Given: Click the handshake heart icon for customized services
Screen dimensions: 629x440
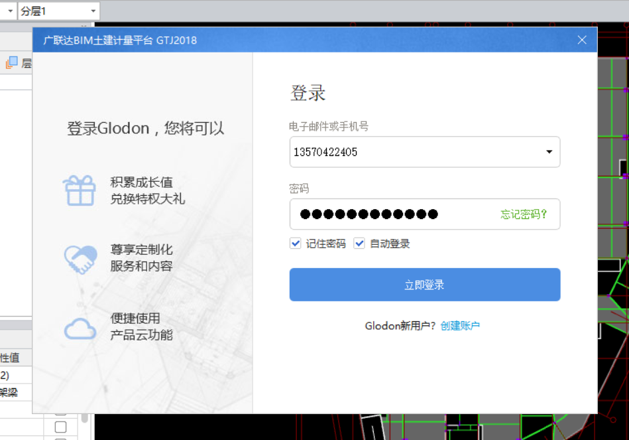Looking at the screenshot, I should click(80, 259).
